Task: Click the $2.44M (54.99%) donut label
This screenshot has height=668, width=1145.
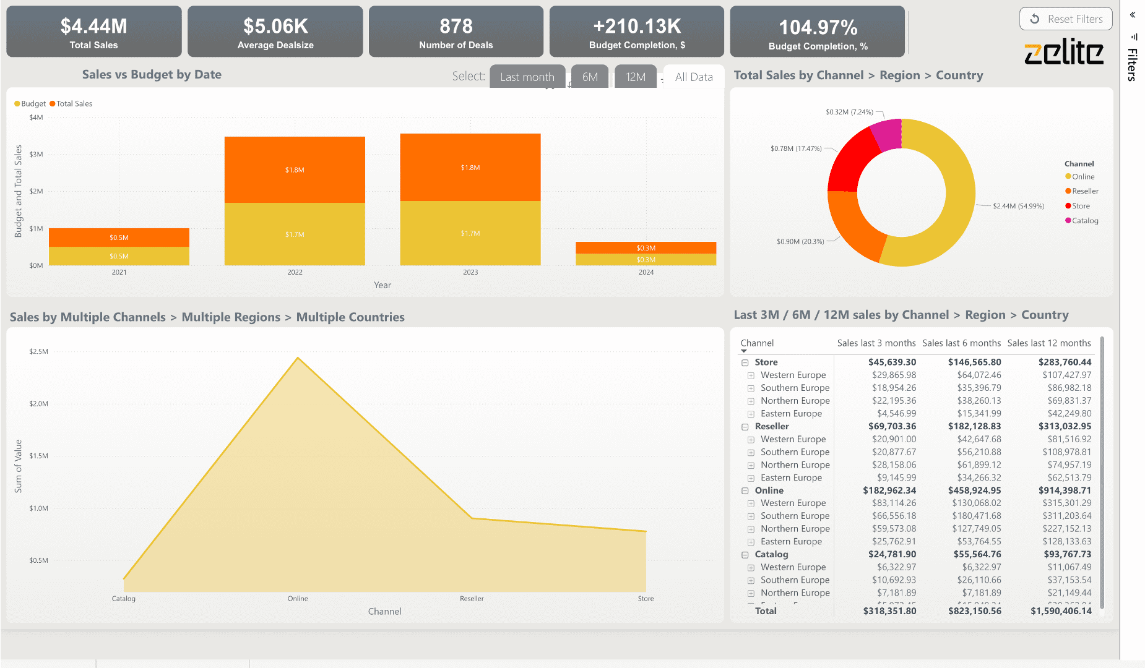Action: coord(1018,206)
